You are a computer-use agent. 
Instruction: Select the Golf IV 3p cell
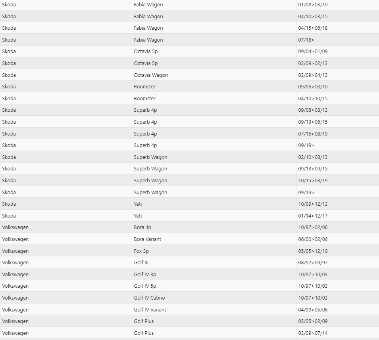(x=145, y=274)
